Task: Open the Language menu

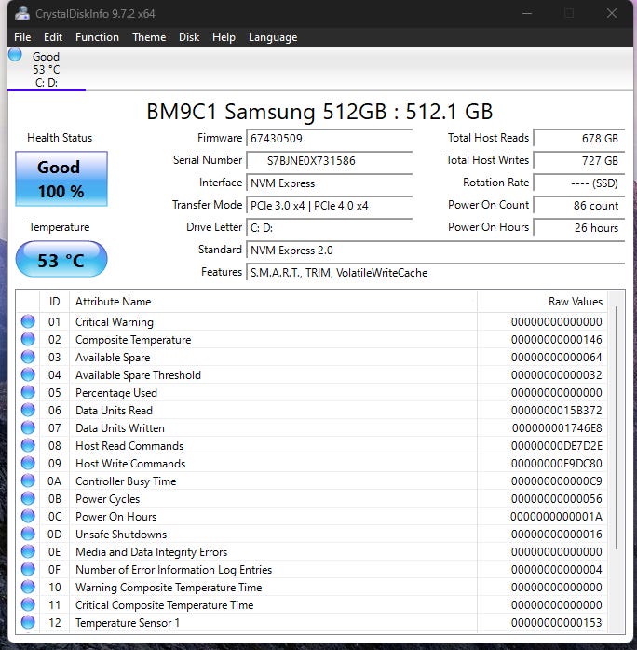Action: [273, 37]
